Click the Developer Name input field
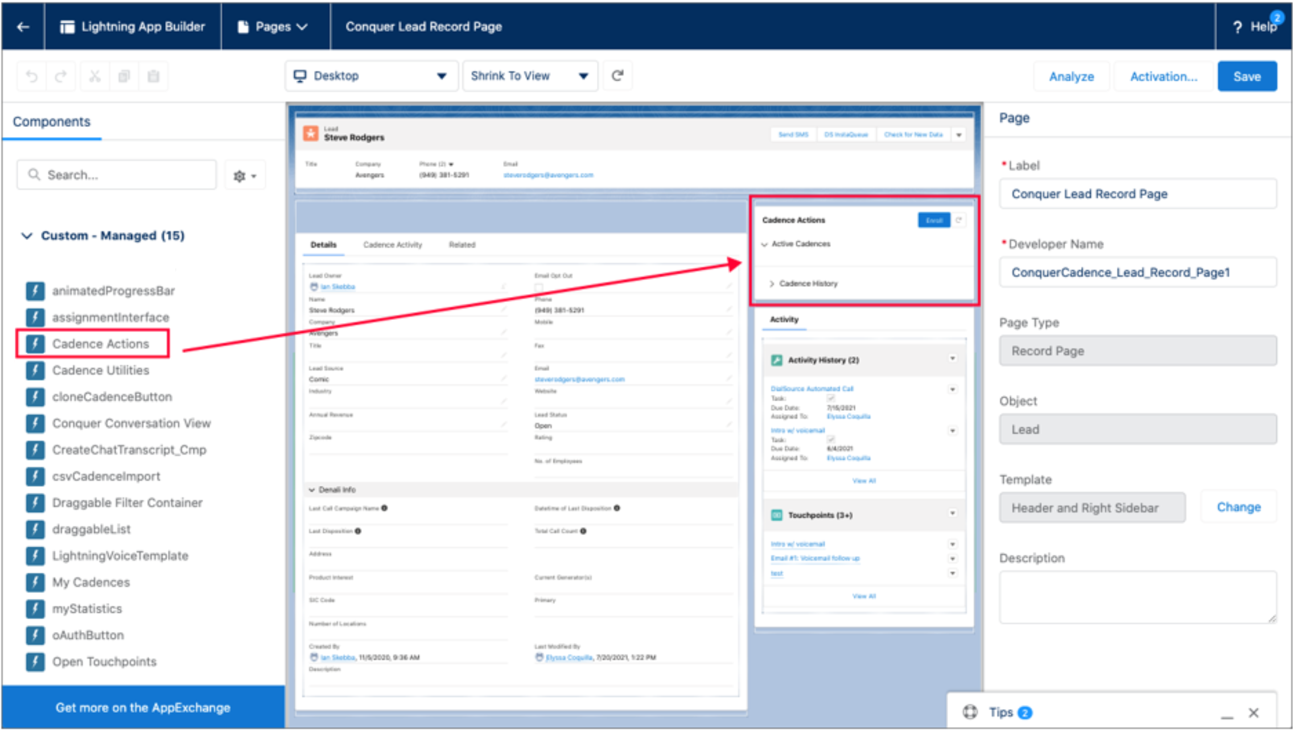The height and width of the screenshot is (730, 1293). coord(1138,272)
